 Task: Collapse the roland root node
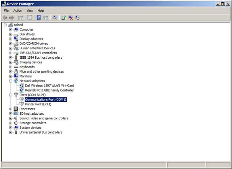pos(5,25)
